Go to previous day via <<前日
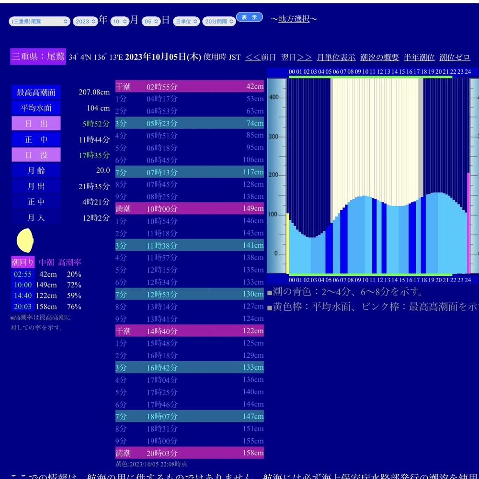Screen dimensions: 479x479 click(x=261, y=57)
